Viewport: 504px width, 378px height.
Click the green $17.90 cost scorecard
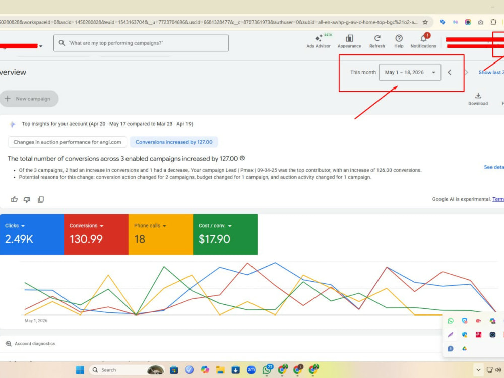[x=225, y=234]
